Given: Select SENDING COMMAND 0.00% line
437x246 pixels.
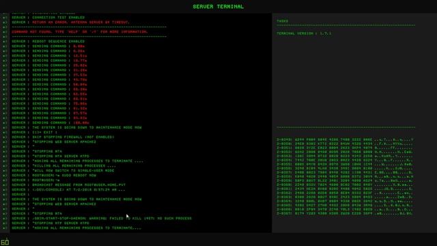Looking at the screenshot, I should (48, 46).
